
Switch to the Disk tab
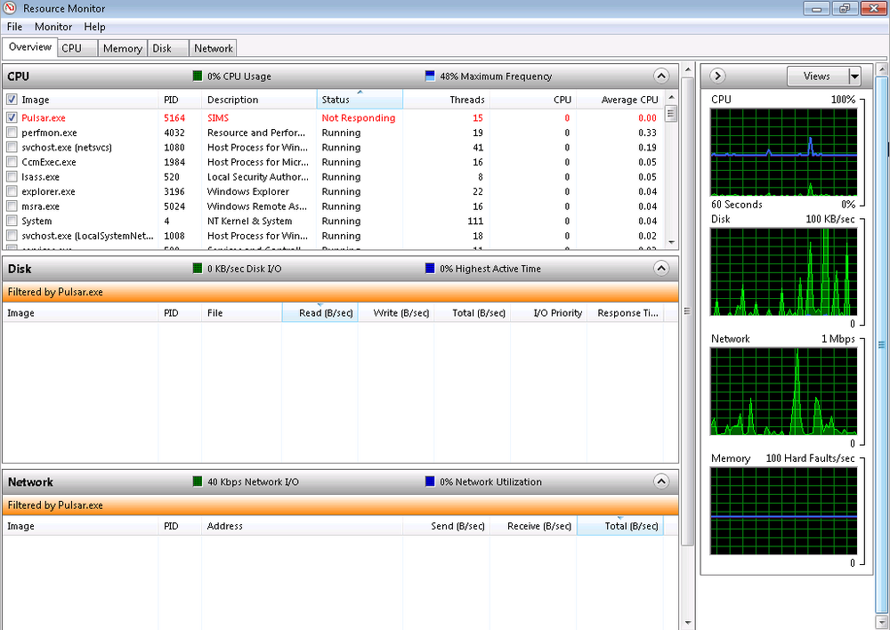coord(167,48)
